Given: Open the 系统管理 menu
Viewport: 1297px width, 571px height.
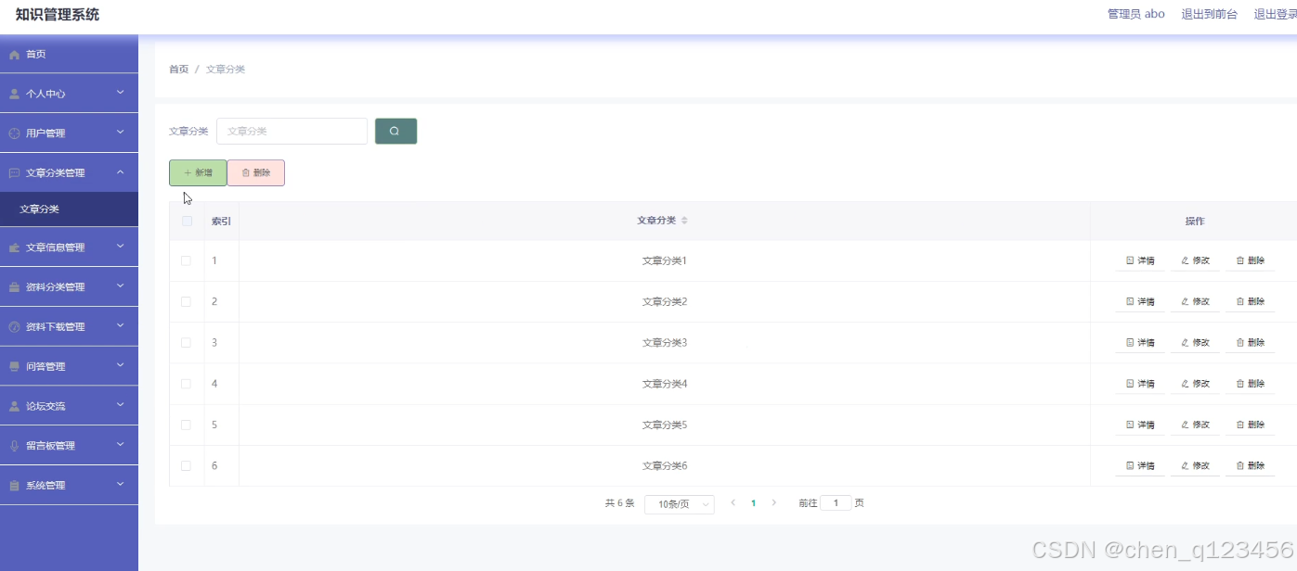Looking at the screenshot, I should (69, 486).
